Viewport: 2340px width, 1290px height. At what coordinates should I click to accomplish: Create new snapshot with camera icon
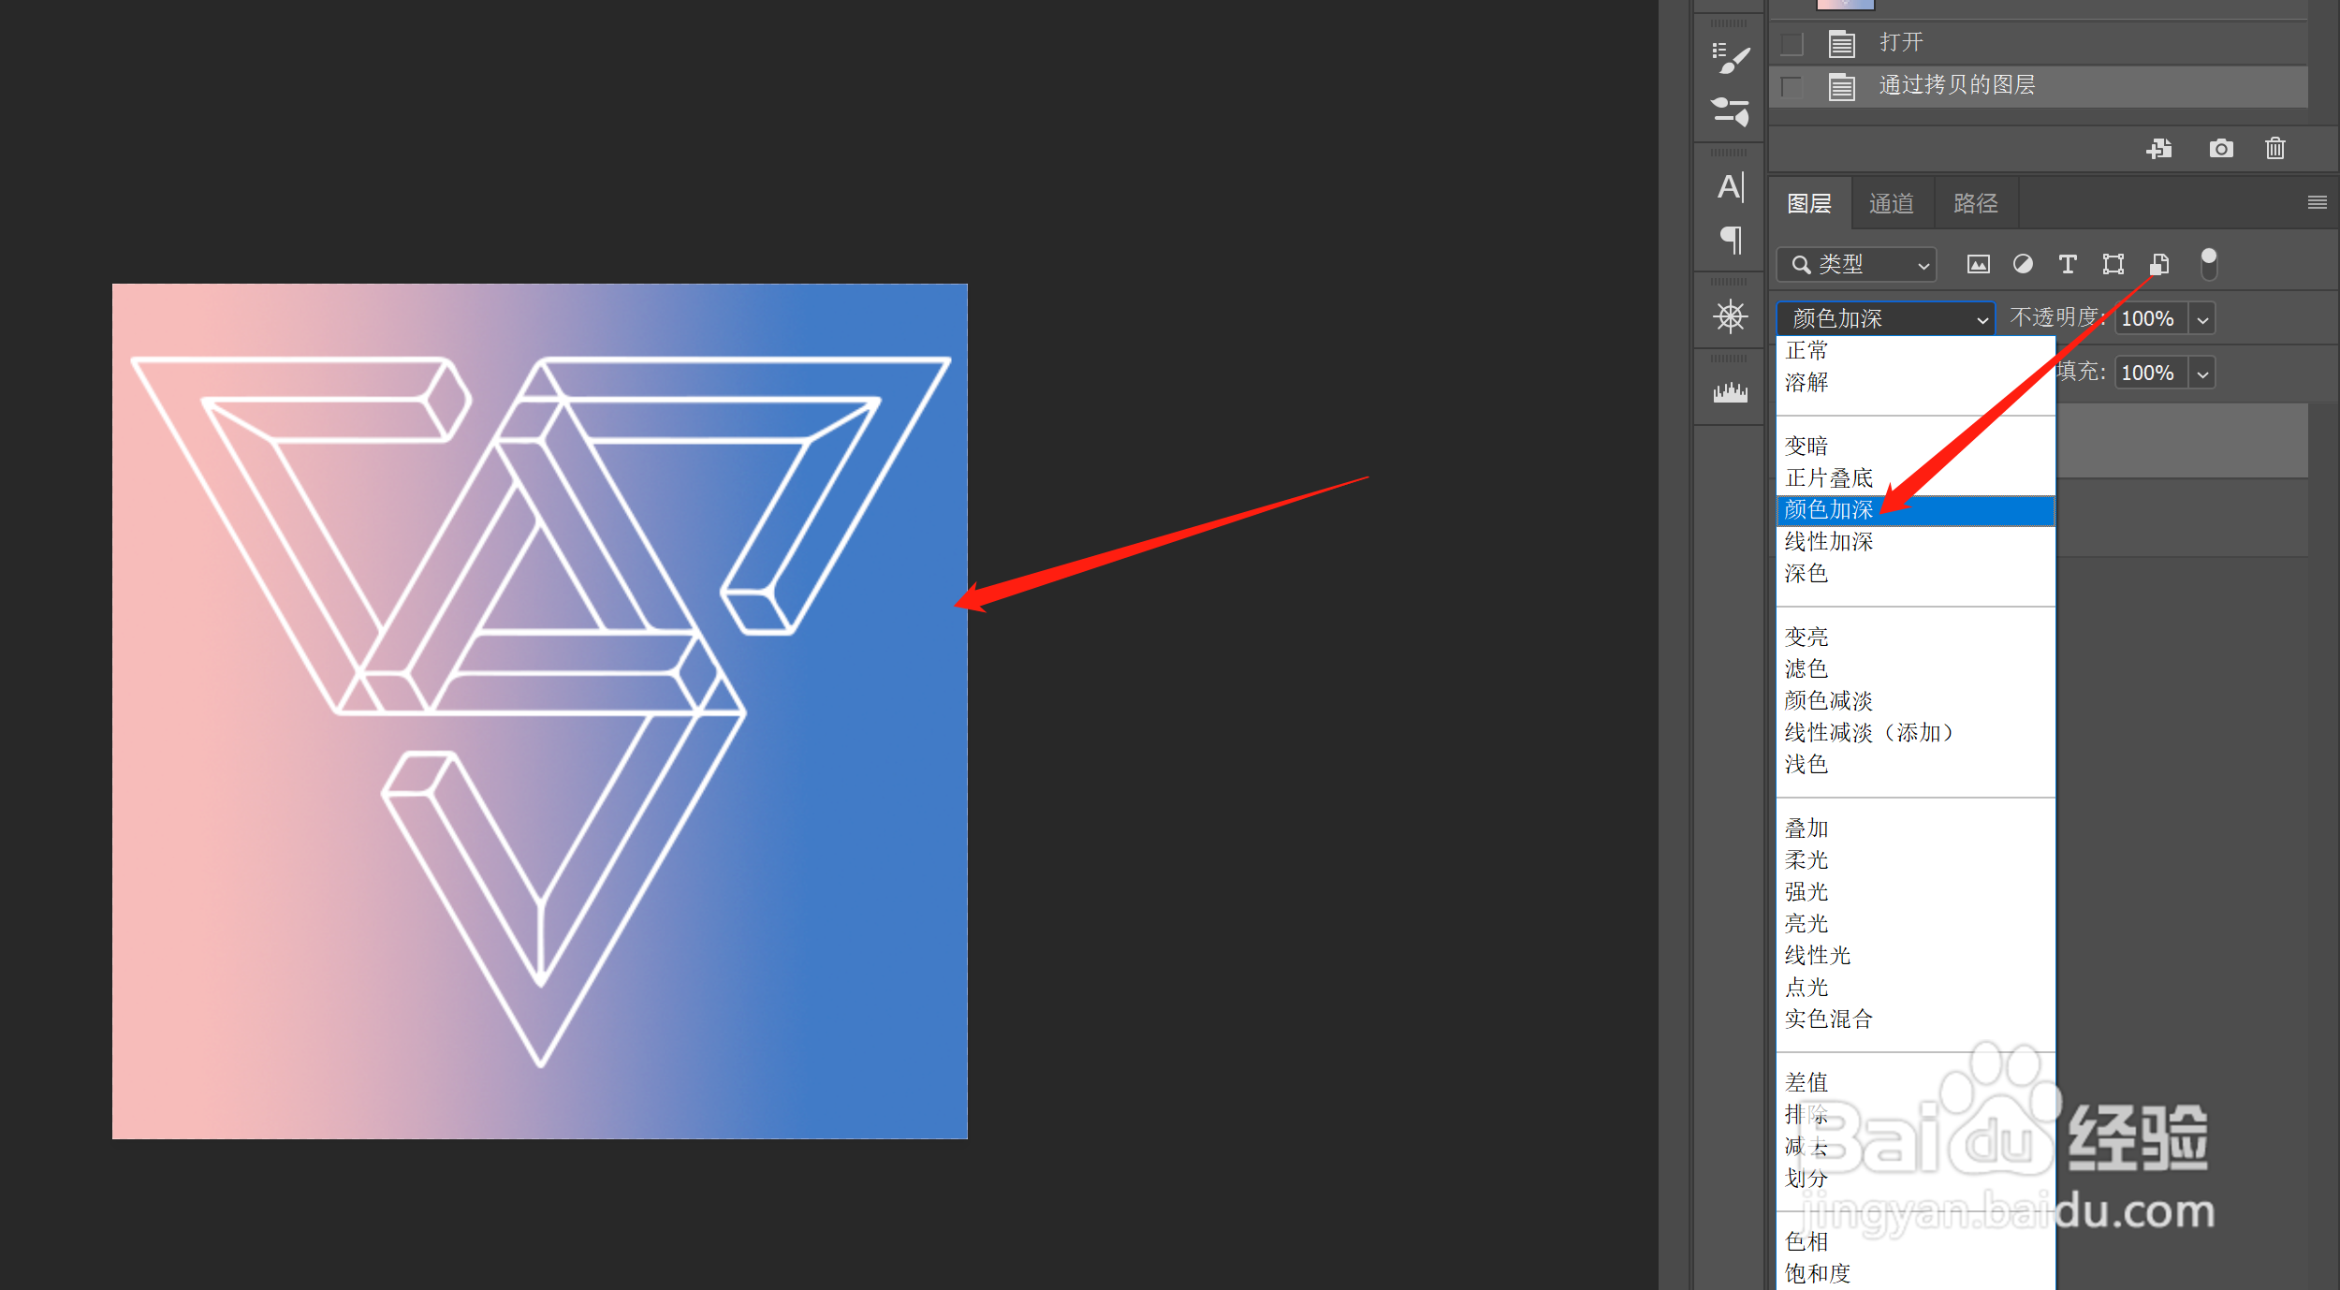point(2220,149)
